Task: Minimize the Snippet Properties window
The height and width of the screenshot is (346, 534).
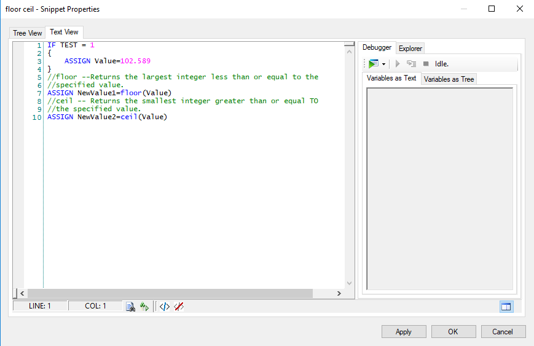Action: 463,9
